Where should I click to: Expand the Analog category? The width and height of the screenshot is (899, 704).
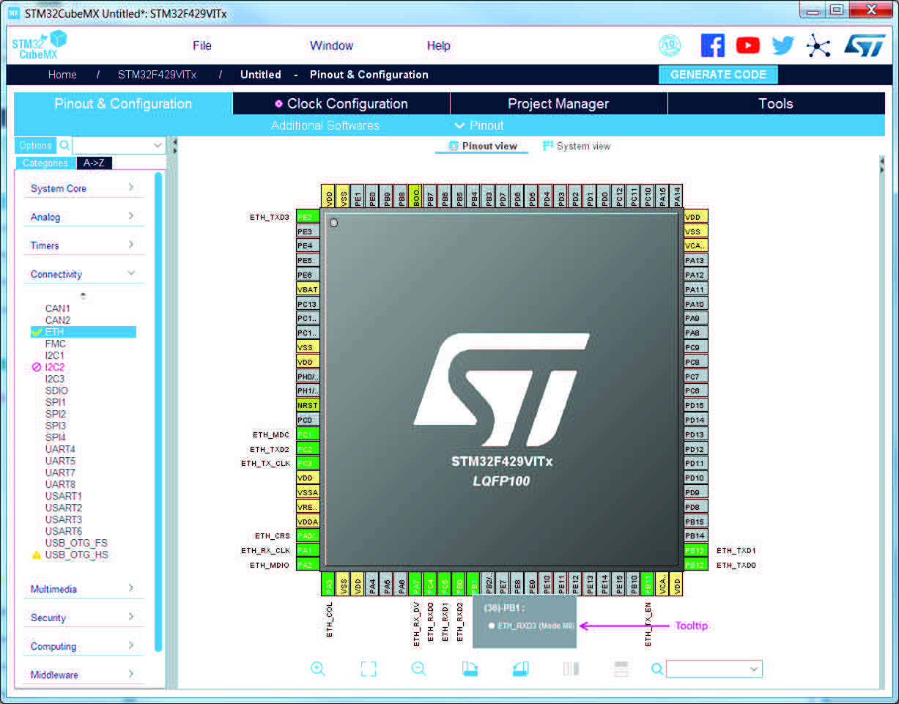click(82, 217)
